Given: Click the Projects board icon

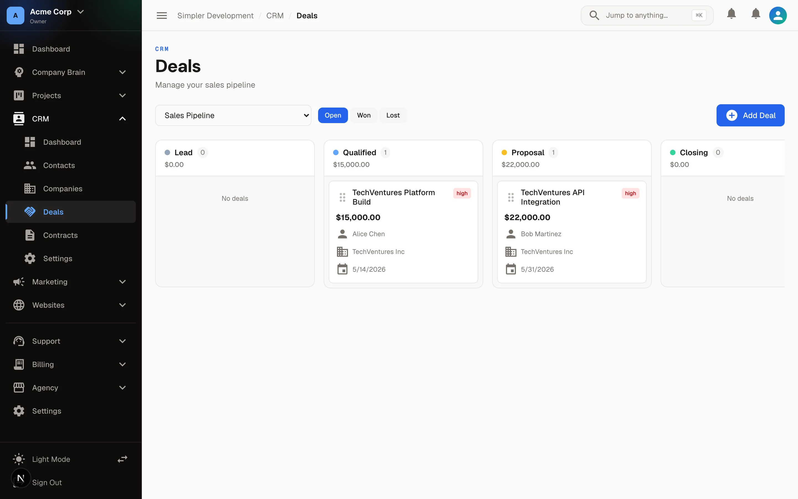Looking at the screenshot, I should tap(19, 95).
